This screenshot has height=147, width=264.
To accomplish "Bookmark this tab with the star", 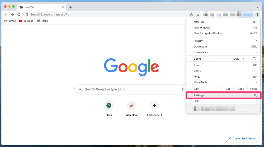I will [198, 15].
